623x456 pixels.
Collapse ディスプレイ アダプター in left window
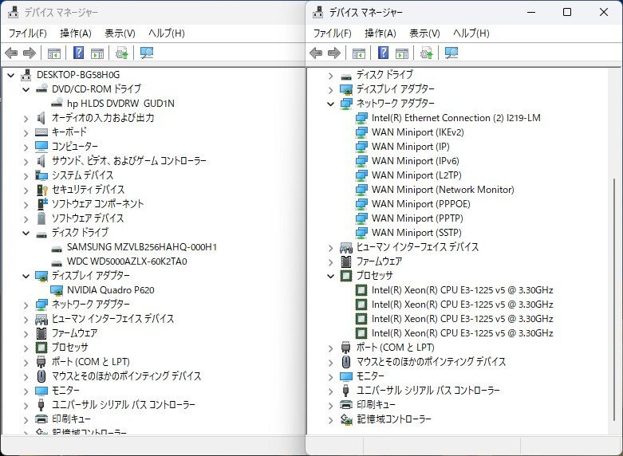point(26,276)
